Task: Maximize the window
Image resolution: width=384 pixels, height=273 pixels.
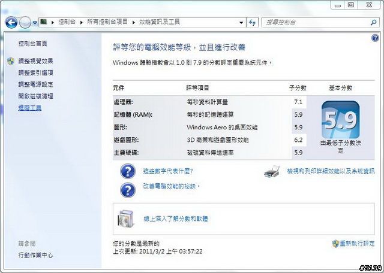Action: 350,5
